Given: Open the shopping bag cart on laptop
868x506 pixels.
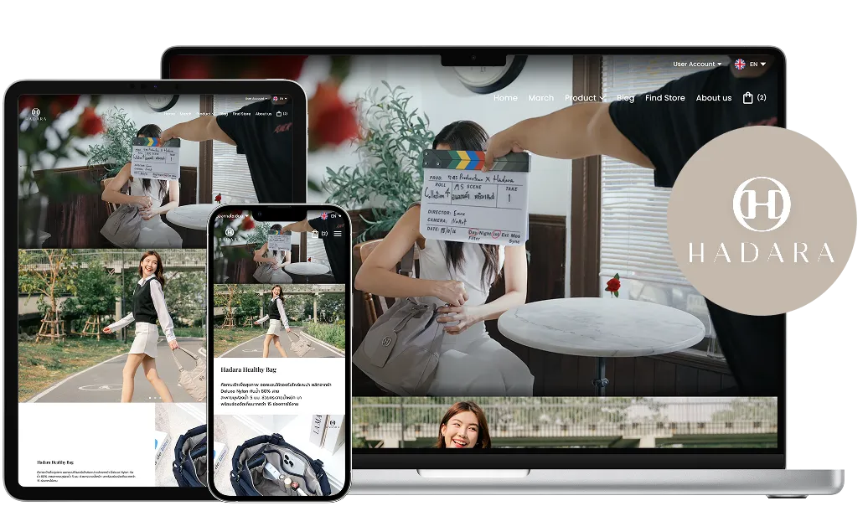Looking at the screenshot, I should (753, 97).
